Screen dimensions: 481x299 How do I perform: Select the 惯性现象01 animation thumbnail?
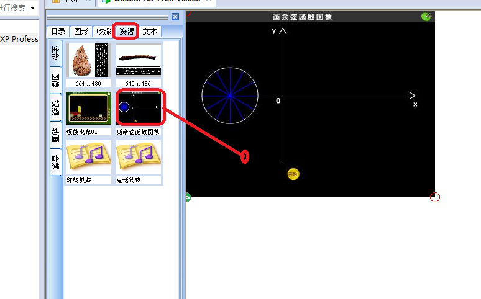[x=89, y=108]
